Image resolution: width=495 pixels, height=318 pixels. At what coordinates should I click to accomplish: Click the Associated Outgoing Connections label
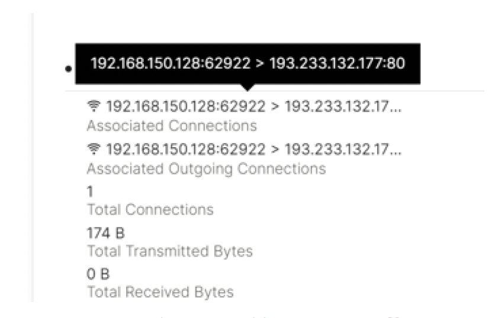205,168
